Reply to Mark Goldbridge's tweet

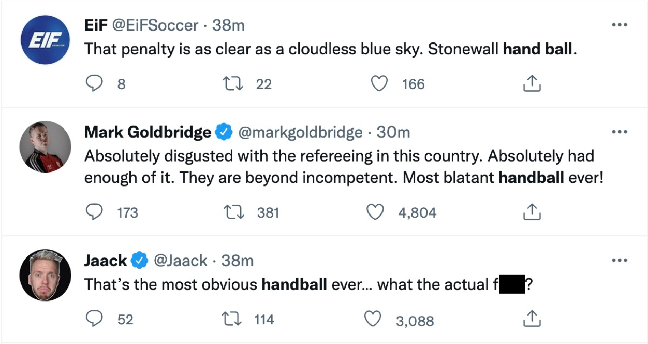(x=95, y=211)
